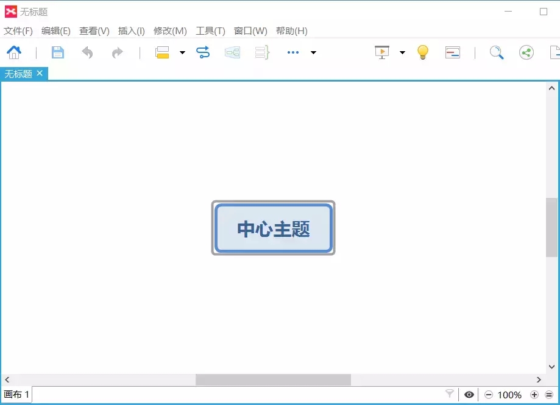The width and height of the screenshot is (560, 405).
Task: Activate the search magnifier tool
Action: (x=495, y=52)
